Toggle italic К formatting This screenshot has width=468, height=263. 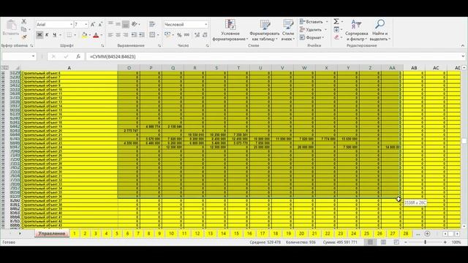tap(47, 35)
